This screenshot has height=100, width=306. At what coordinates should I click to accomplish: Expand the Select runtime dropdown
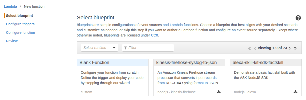point(99,48)
